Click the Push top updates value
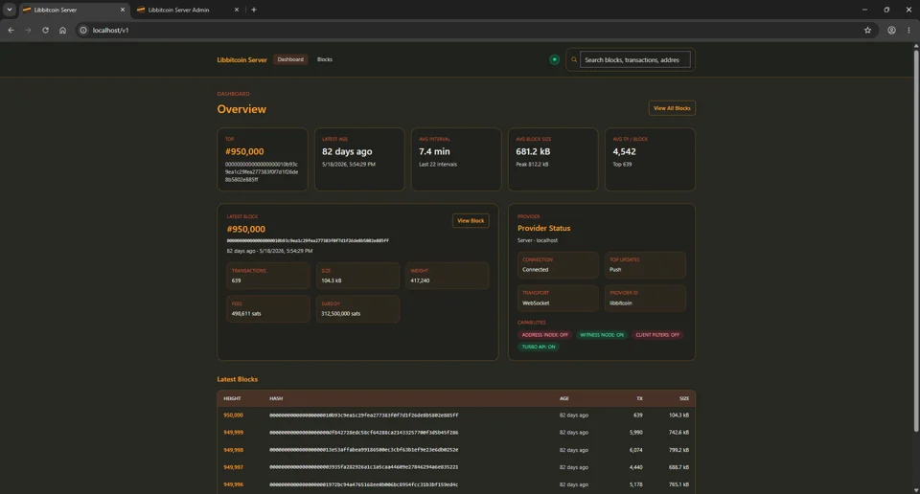Viewport: 920px width, 494px height. click(615, 270)
